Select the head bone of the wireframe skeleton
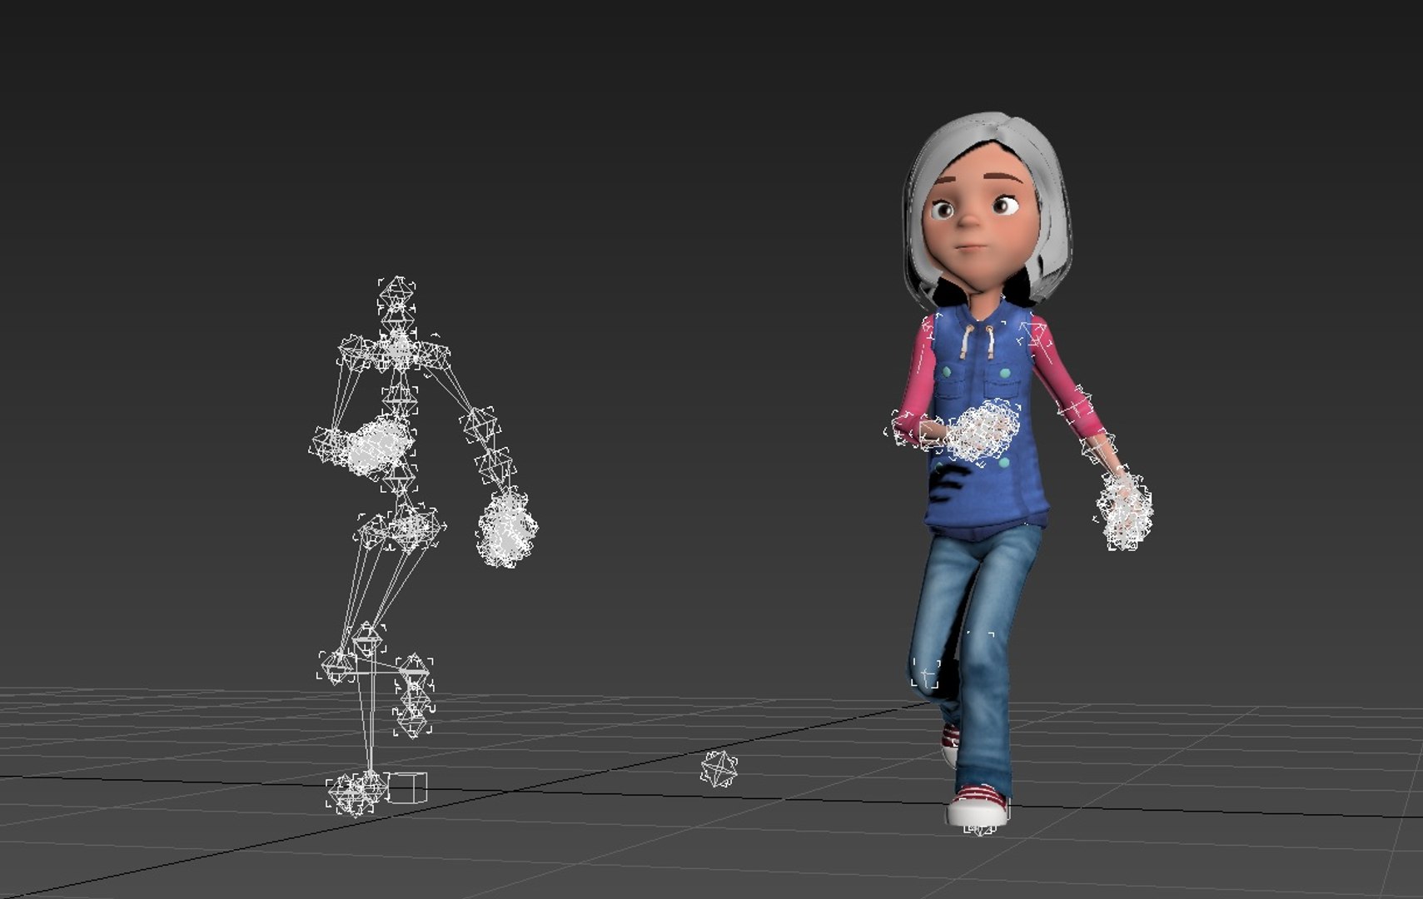This screenshot has height=899, width=1423. coord(396,295)
